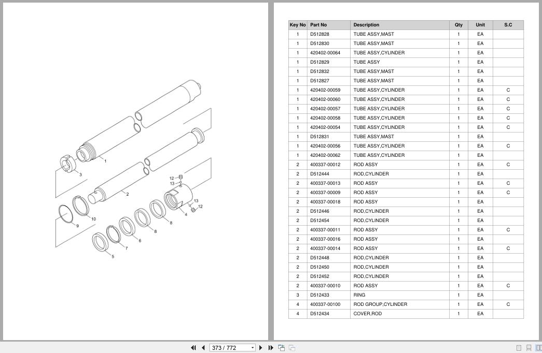The height and width of the screenshot is (353, 542).
Task: Click the grayed next view icon
Action: [291, 347]
